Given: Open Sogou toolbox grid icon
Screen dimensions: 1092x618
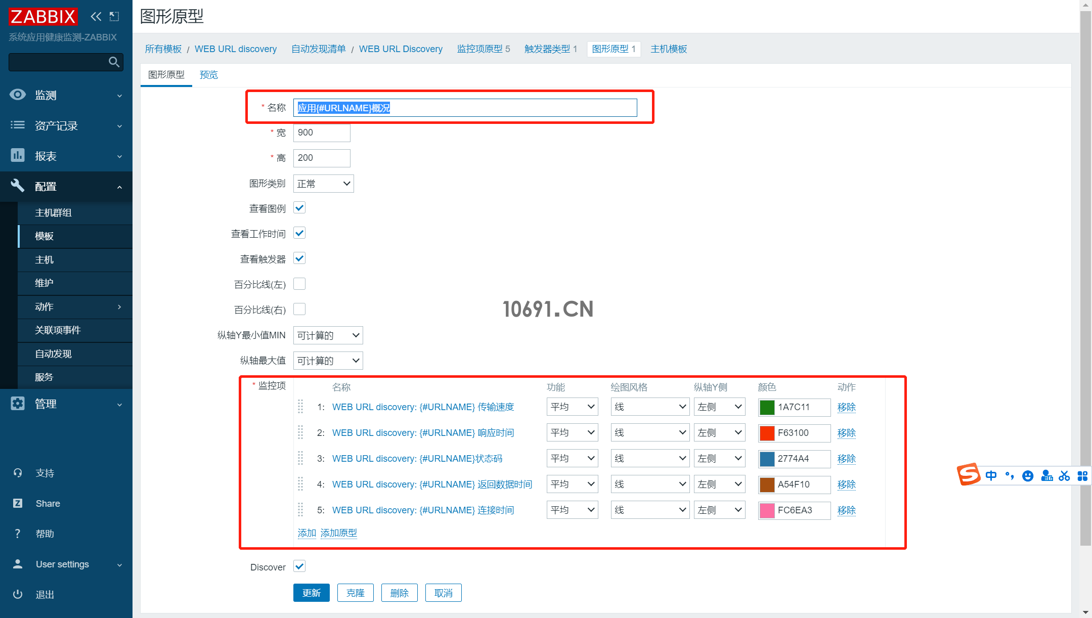Looking at the screenshot, I should tap(1082, 476).
